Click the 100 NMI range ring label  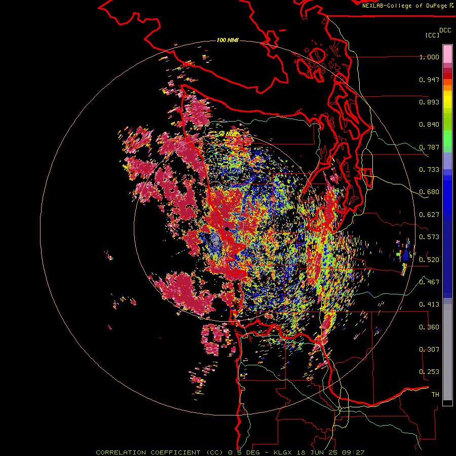coord(227,40)
